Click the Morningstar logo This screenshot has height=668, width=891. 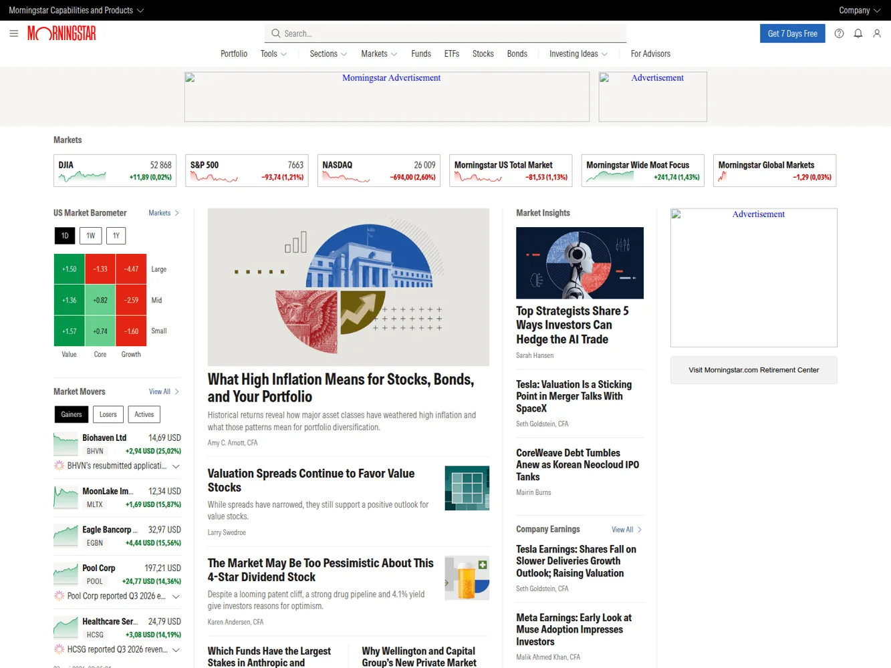[61, 33]
